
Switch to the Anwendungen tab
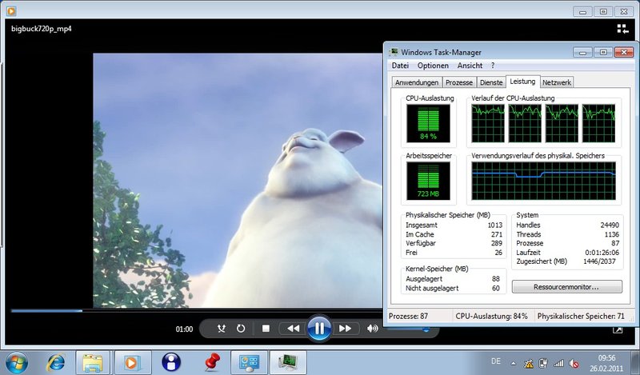tap(417, 82)
